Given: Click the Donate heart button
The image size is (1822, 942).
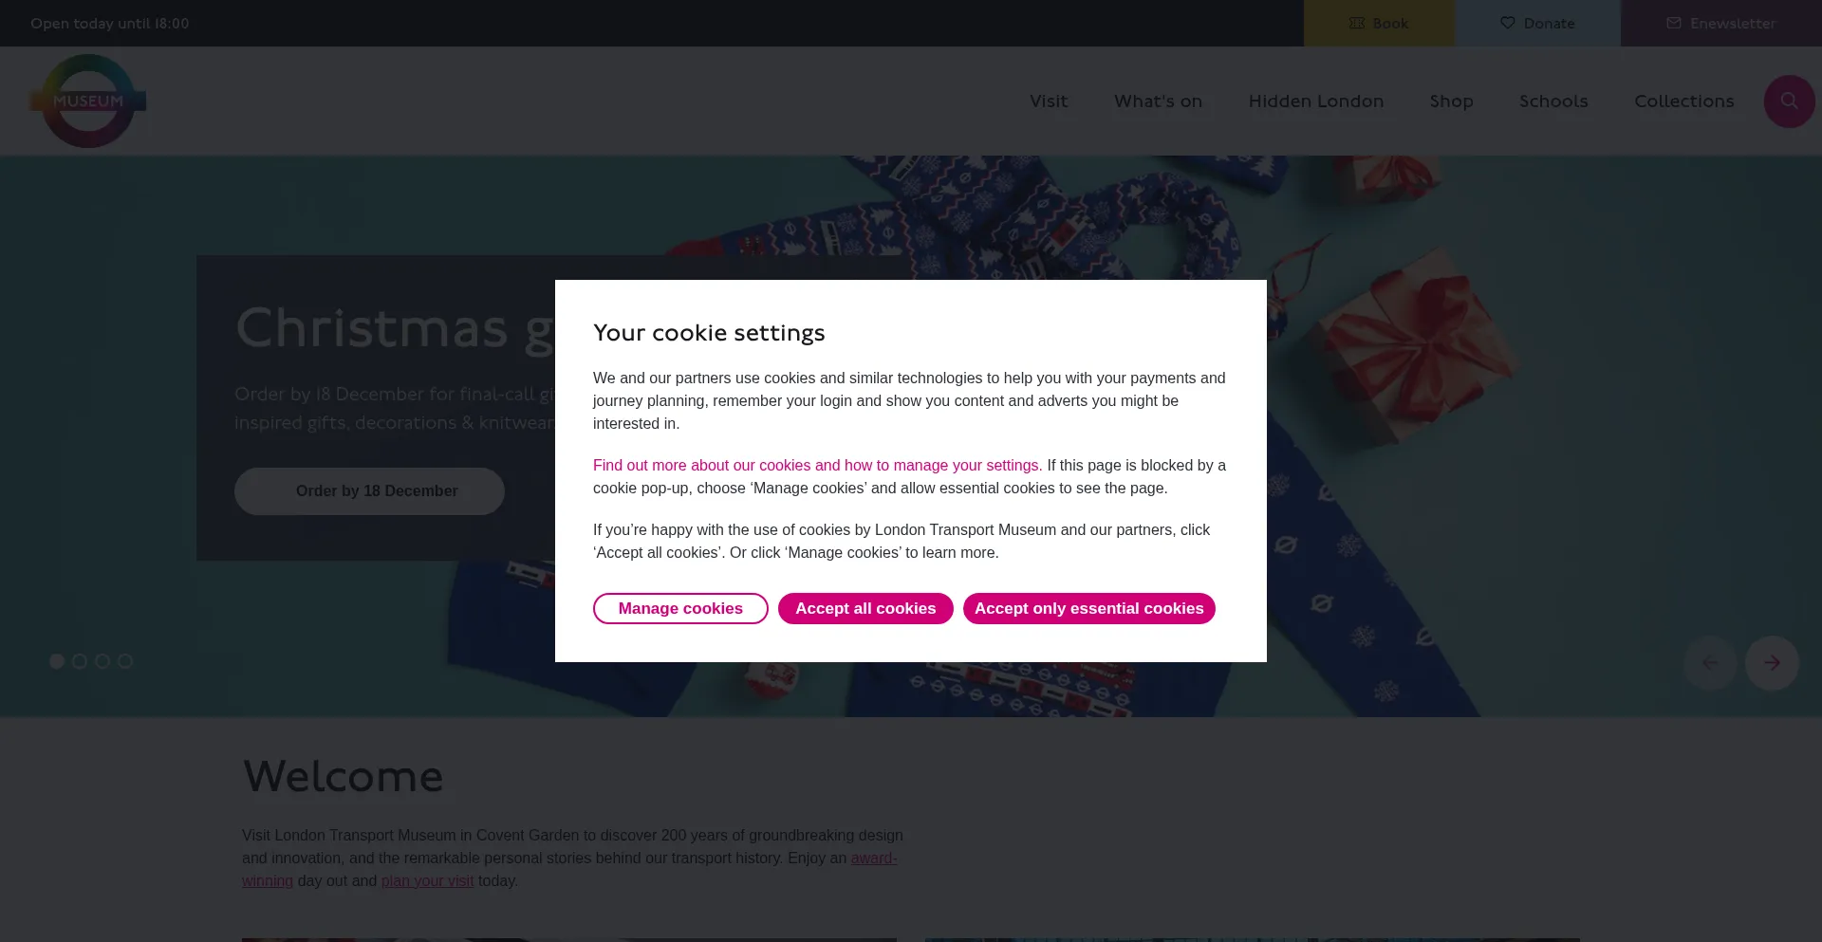Looking at the screenshot, I should (1537, 24).
